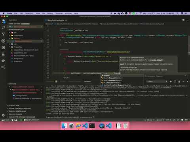Open the Source Control view
The width and height of the screenshot is (190, 142).
[4, 34]
